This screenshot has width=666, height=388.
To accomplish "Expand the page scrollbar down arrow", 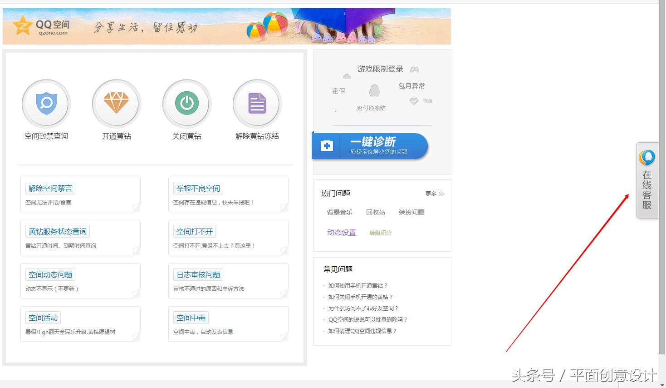I will pos(663,385).
